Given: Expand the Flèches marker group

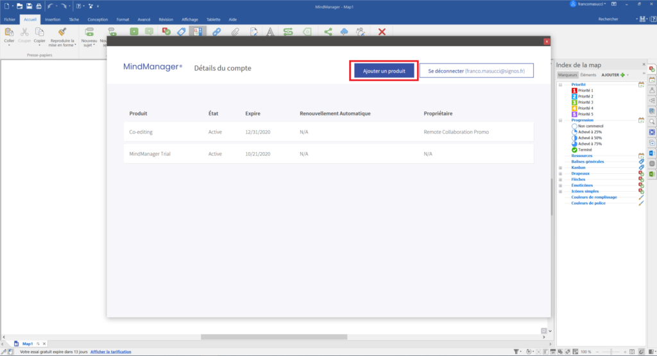Looking at the screenshot, I should 560,179.
